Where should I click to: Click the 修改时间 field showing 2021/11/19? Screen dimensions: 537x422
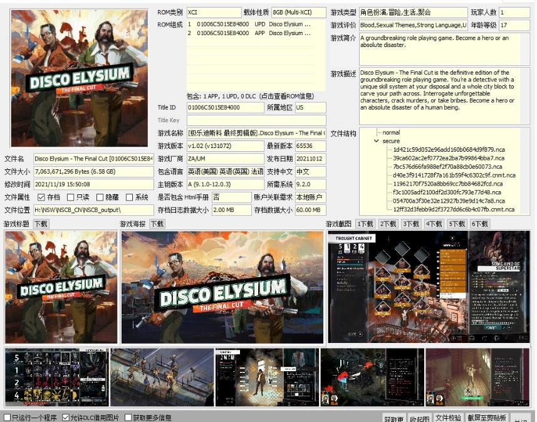click(x=93, y=184)
